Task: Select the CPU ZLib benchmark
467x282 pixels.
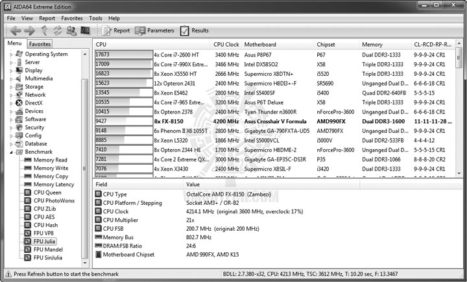Action: 45,209
